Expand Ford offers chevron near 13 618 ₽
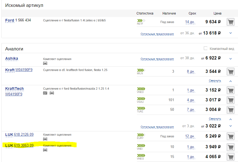Screen dimensions: 238x162 pyautogui.click(x=231, y=33)
